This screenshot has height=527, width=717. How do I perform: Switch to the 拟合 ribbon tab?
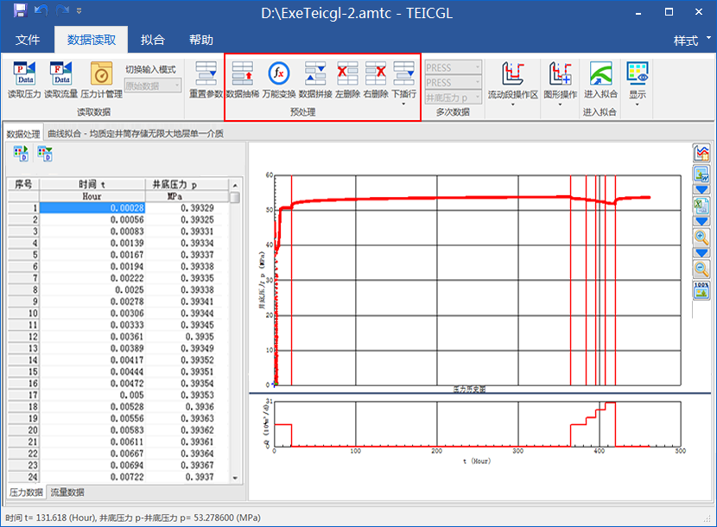tap(153, 40)
